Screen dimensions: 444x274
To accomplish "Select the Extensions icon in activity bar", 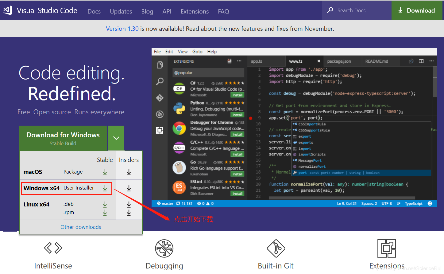I will (x=160, y=130).
